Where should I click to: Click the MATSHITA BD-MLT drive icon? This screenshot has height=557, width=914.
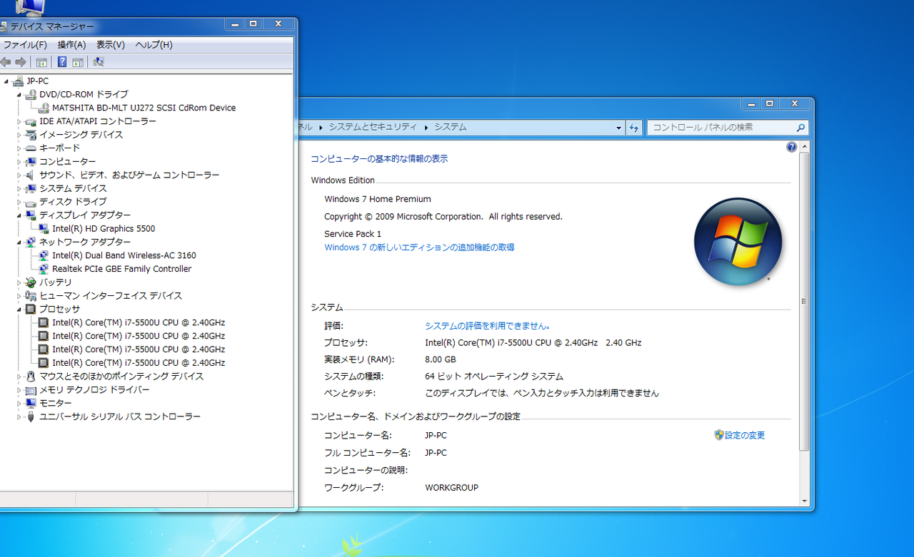click(44, 108)
